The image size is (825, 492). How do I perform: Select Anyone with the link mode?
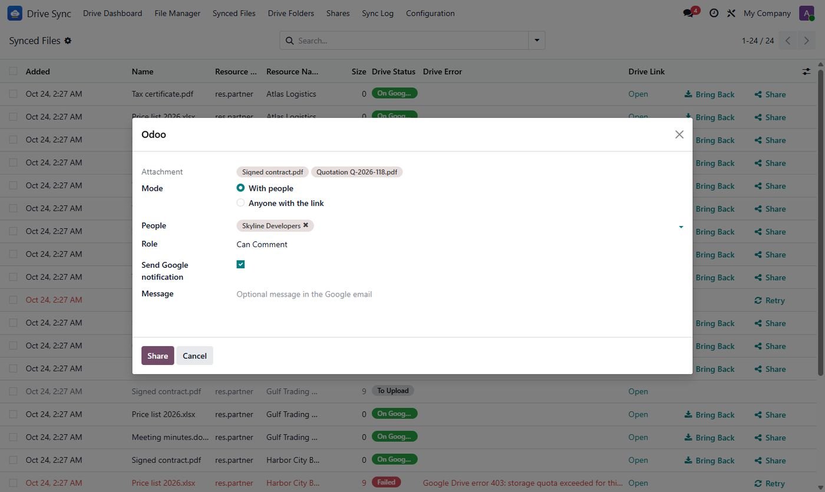click(x=240, y=202)
